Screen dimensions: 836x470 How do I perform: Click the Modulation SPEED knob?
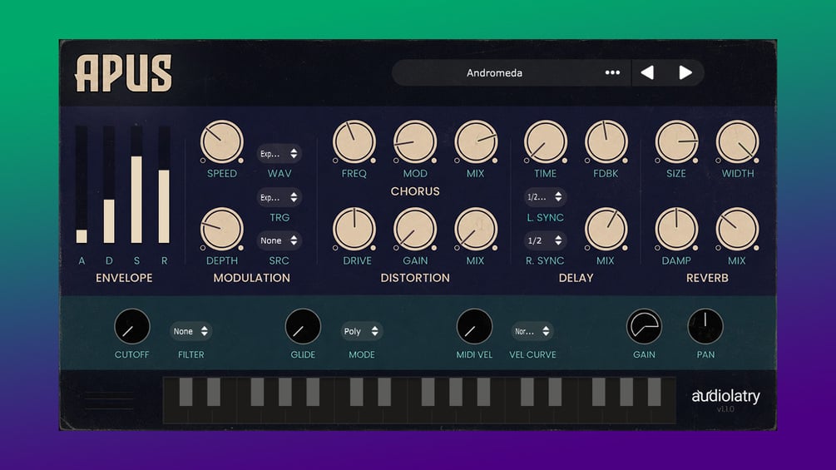pos(222,141)
